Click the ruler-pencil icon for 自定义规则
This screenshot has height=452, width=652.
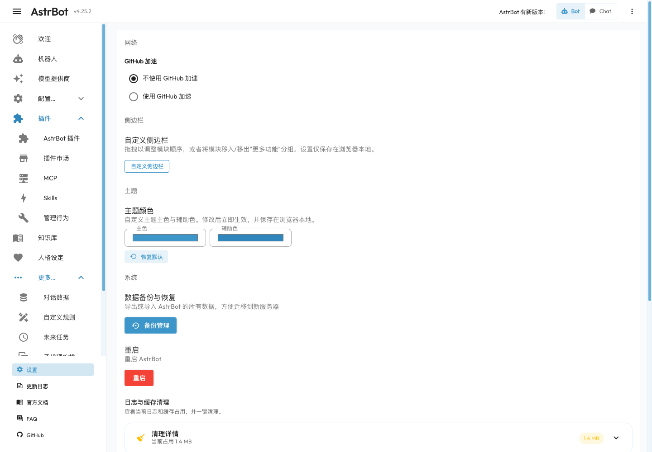click(x=24, y=317)
